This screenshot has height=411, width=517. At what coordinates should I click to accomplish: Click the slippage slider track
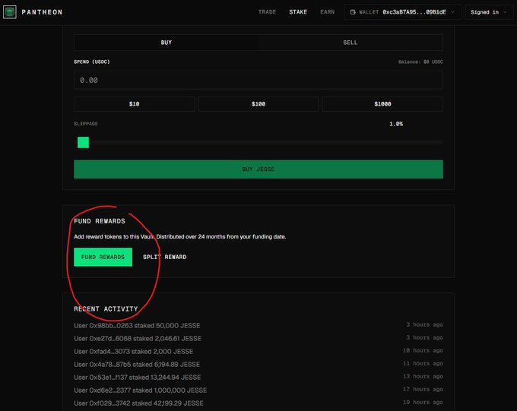(x=258, y=142)
